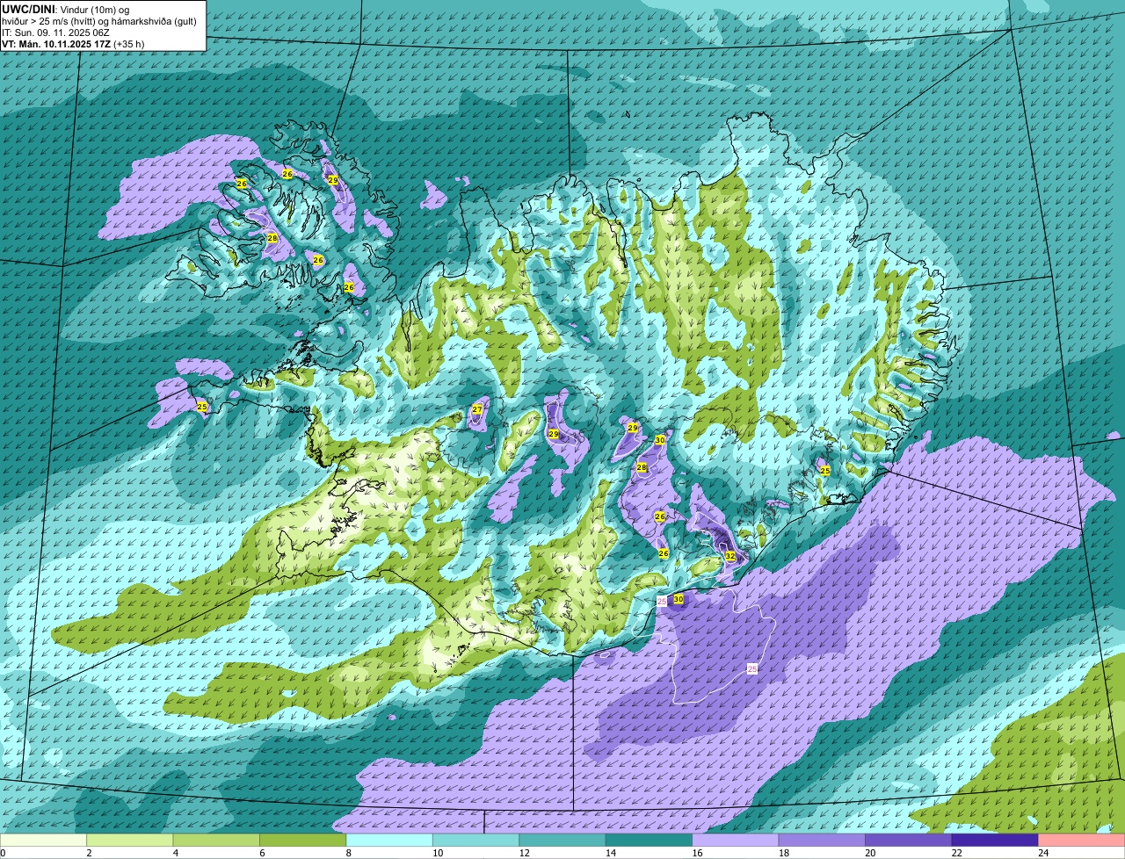Click the yellow 25 gust marker on Snæfellsnes peninsula
The image size is (1125, 859).
tap(202, 407)
